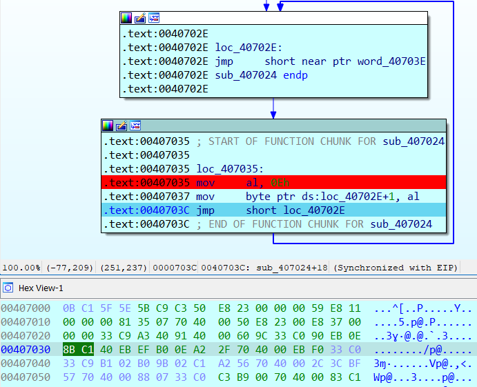Click the Synchronized with EIP status text
The width and height of the screenshot is (477, 387).
coord(396,268)
